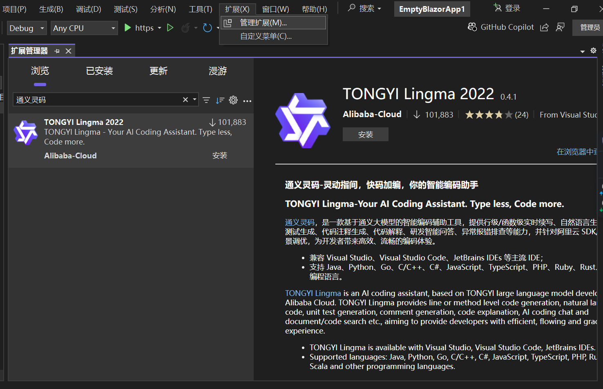Clear the extension search text
Viewport: 603px width, 389px height.
point(185,100)
